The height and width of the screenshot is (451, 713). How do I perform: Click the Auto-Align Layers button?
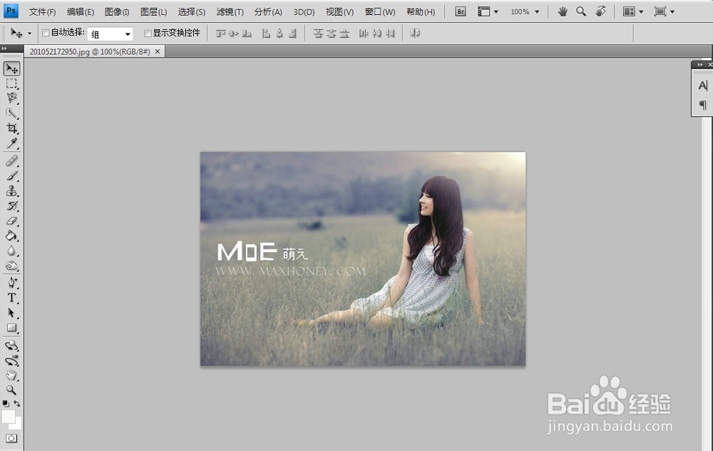pos(415,33)
